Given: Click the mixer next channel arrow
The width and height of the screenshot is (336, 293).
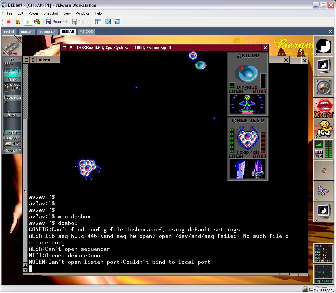Looking at the screenshot, I should pos(321,152).
